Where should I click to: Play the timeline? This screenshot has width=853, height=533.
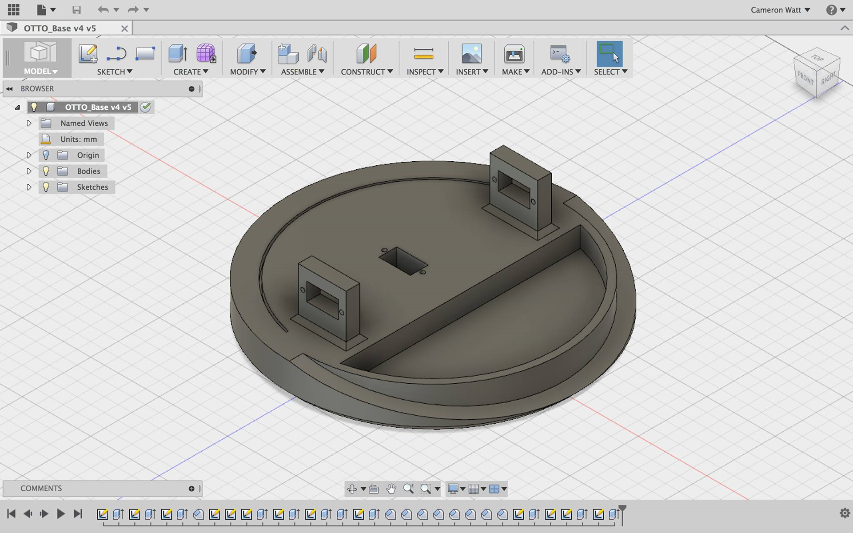click(x=61, y=514)
